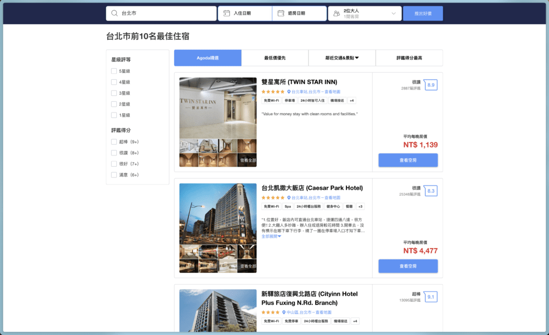The image size is (549, 335).
Task: Click the magnifying glass search icon
Action: tap(114, 12)
